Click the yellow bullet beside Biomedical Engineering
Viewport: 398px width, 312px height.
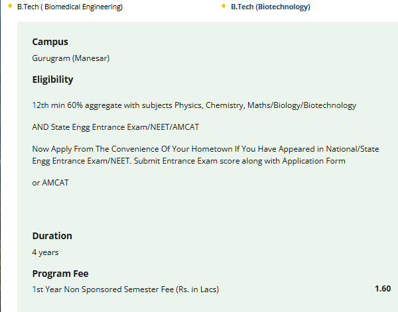(10, 6)
